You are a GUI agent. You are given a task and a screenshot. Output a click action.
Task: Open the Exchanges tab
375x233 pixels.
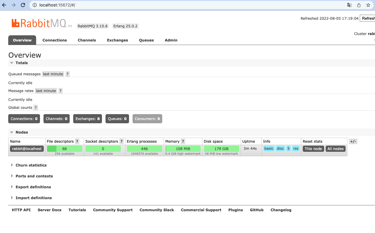coord(118,40)
